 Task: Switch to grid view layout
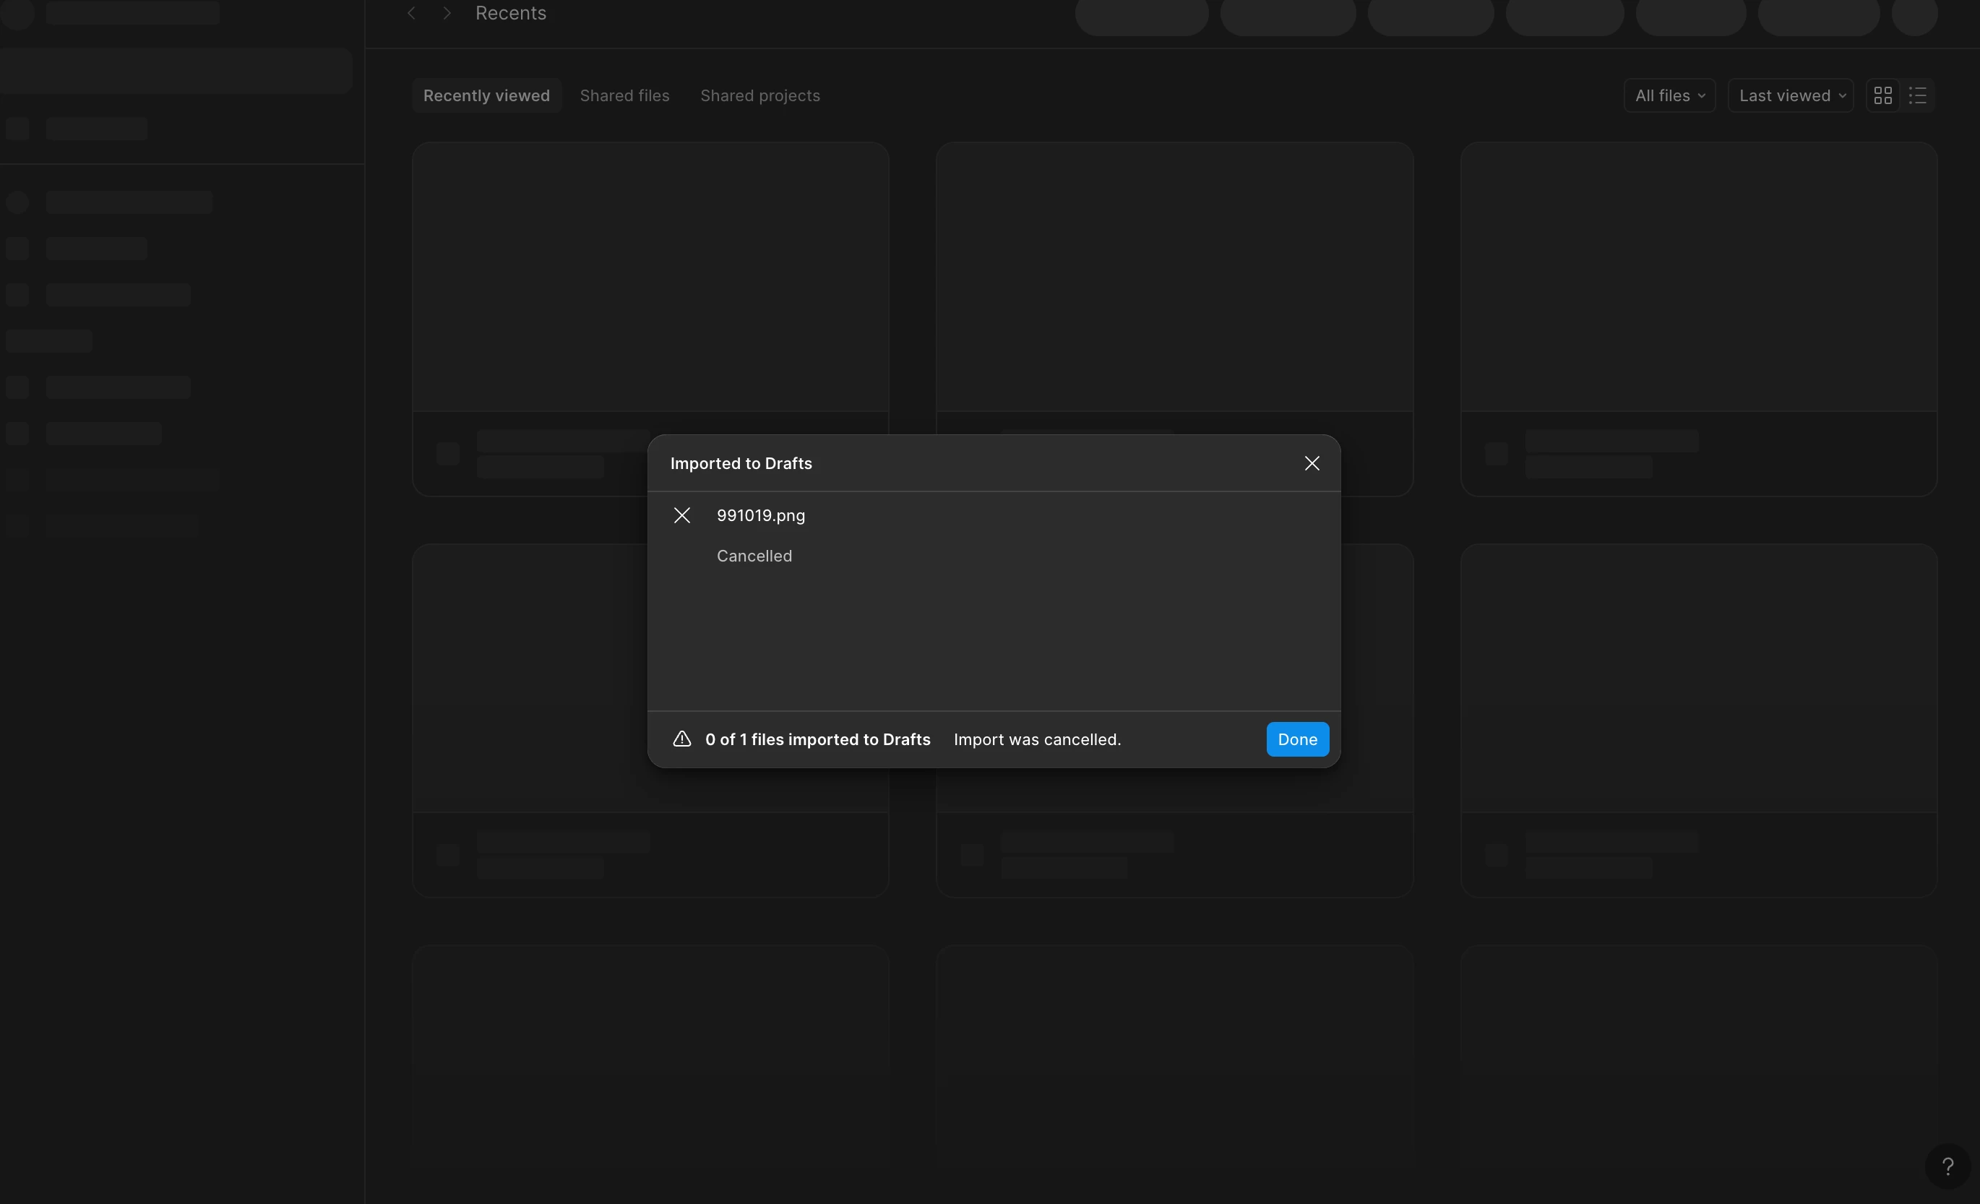tap(1882, 95)
